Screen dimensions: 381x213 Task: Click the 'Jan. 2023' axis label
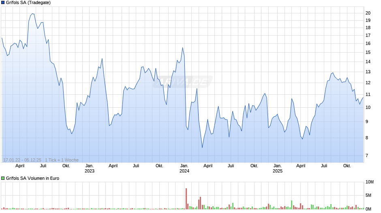[90, 168]
